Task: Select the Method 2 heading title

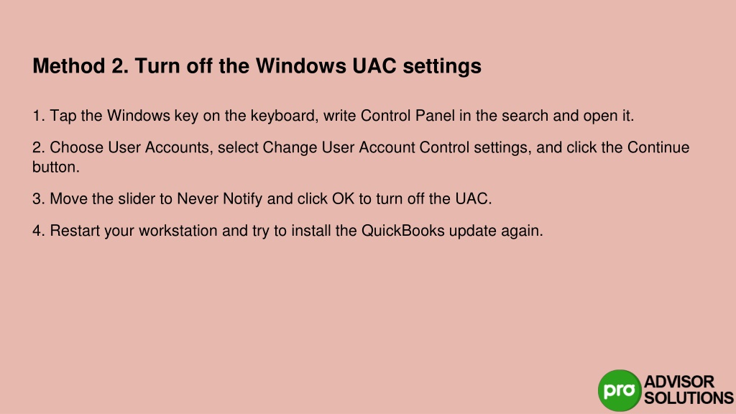Action: tap(257, 66)
